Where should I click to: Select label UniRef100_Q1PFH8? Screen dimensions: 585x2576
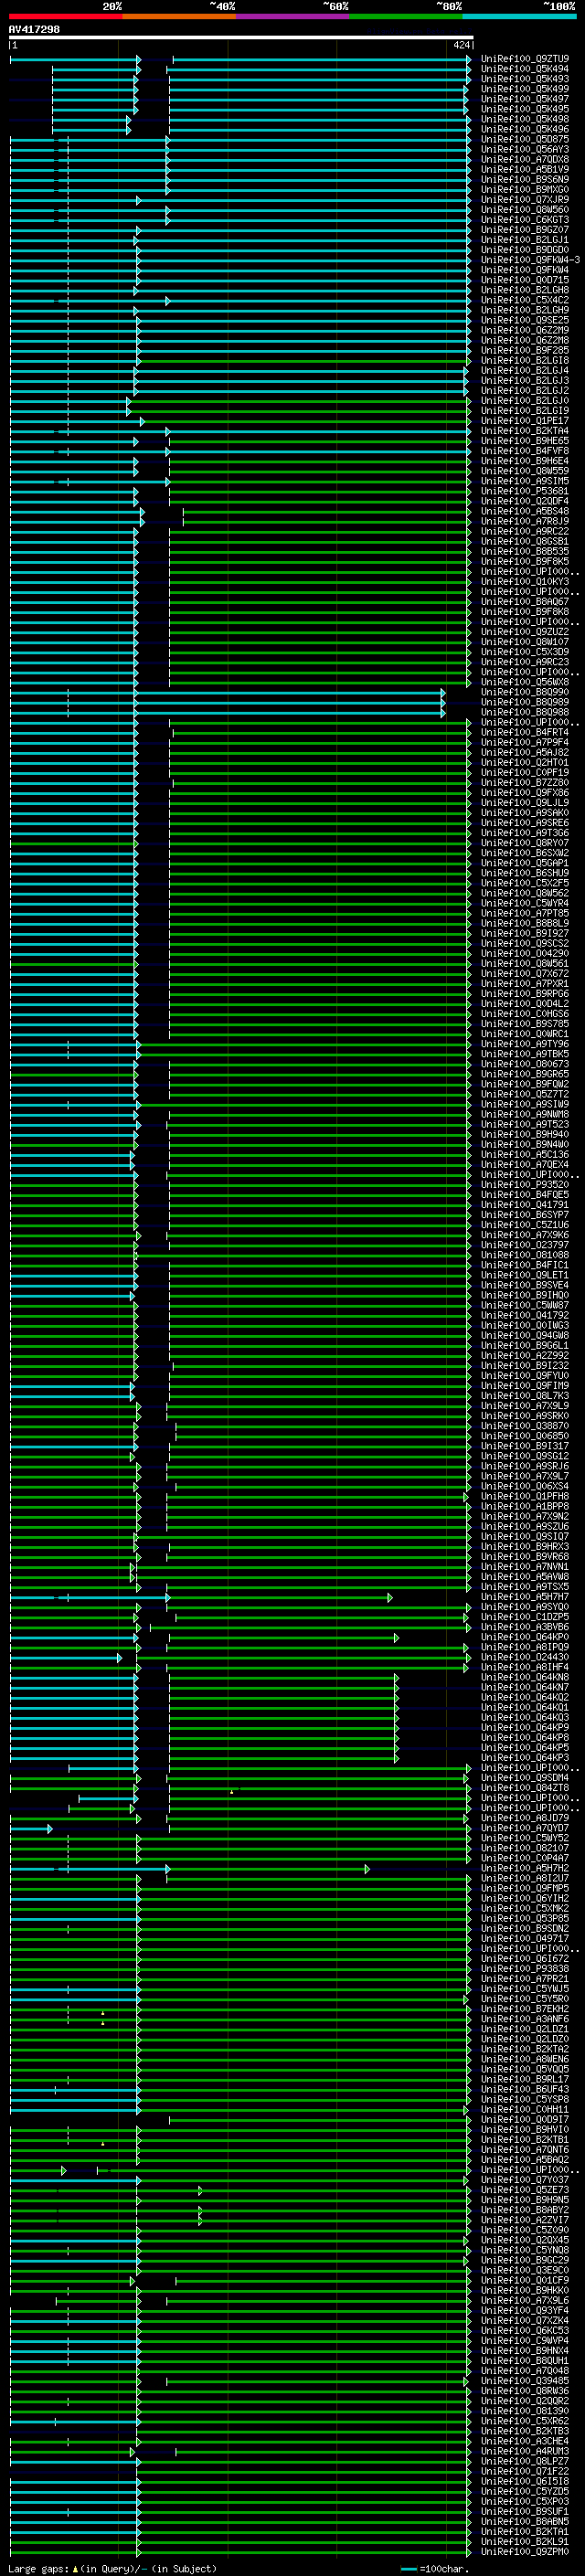point(525,1496)
